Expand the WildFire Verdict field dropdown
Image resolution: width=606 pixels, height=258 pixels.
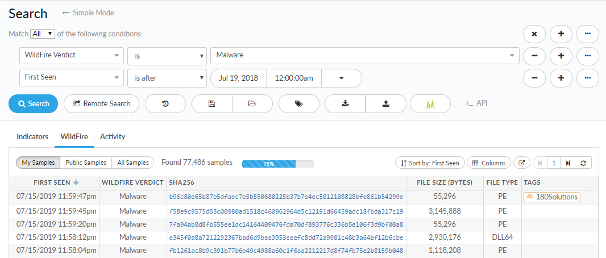pyautogui.click(x=71, y=55)
